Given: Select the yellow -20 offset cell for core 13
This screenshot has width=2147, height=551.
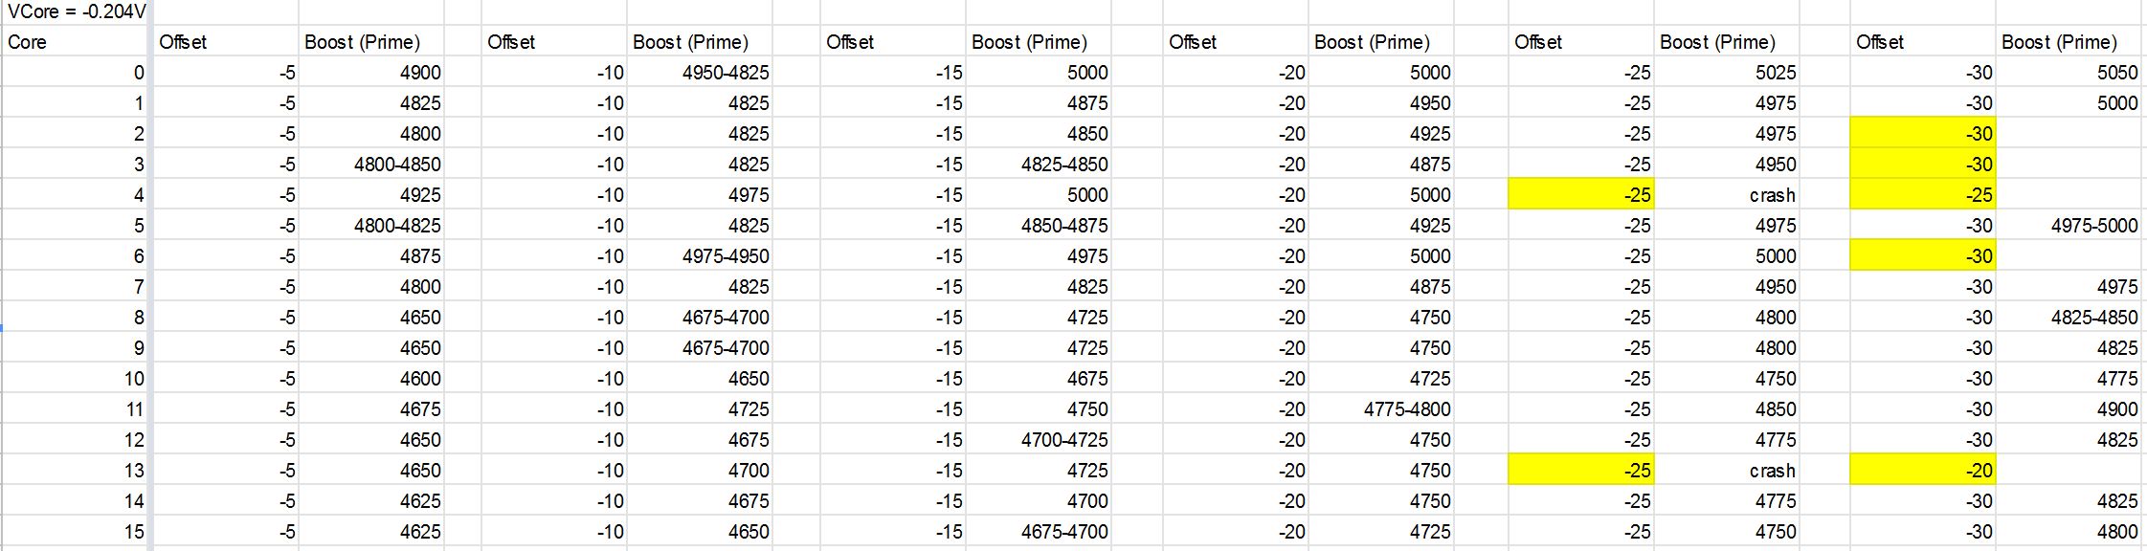Looking at the screenshot, I should pyautogui.click(x=1922, y=470).
